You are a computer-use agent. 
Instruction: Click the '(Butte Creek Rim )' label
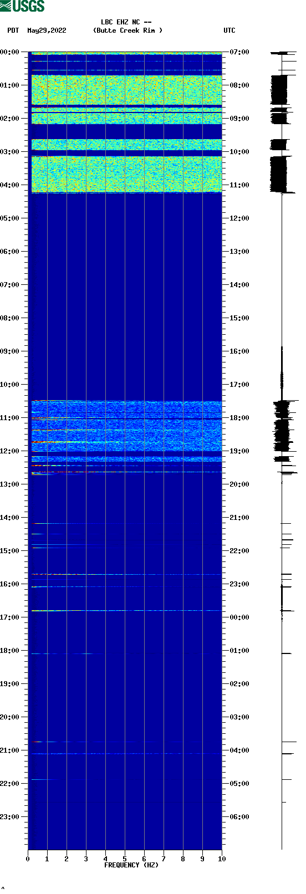click(128, 31)
